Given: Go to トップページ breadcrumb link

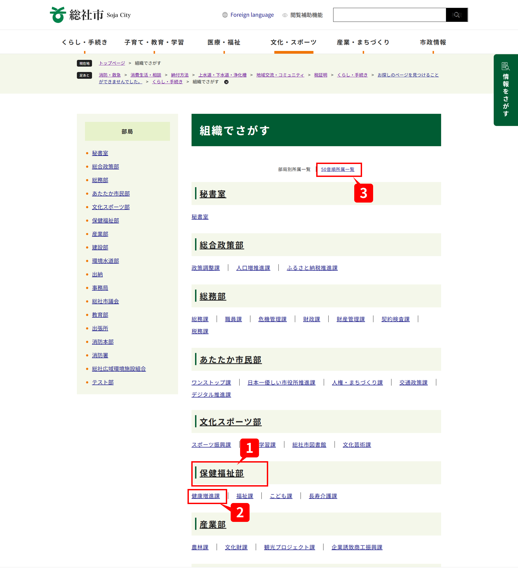Looking at the screenshot, I should coord(112,63).
